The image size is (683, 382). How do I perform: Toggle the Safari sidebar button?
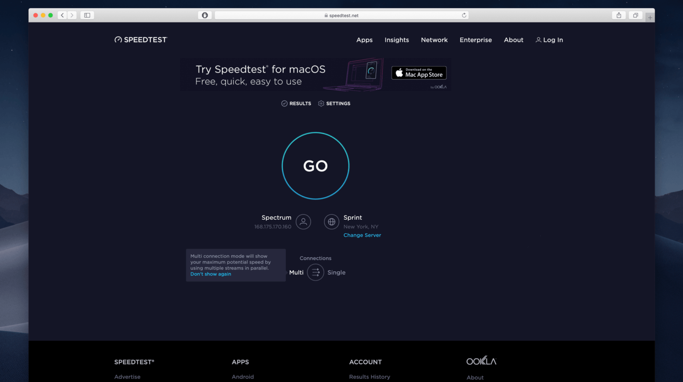[x=87, y=15]
